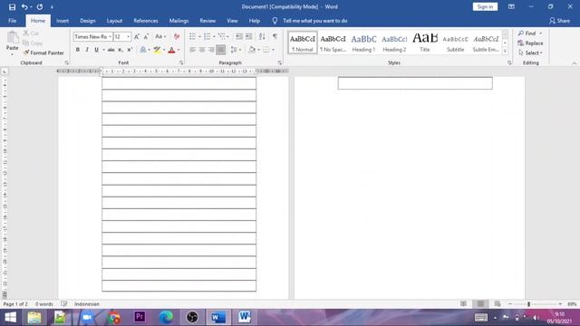The image size is (580, 326).
Task: Apply the Title style
Action: [425, 43]
